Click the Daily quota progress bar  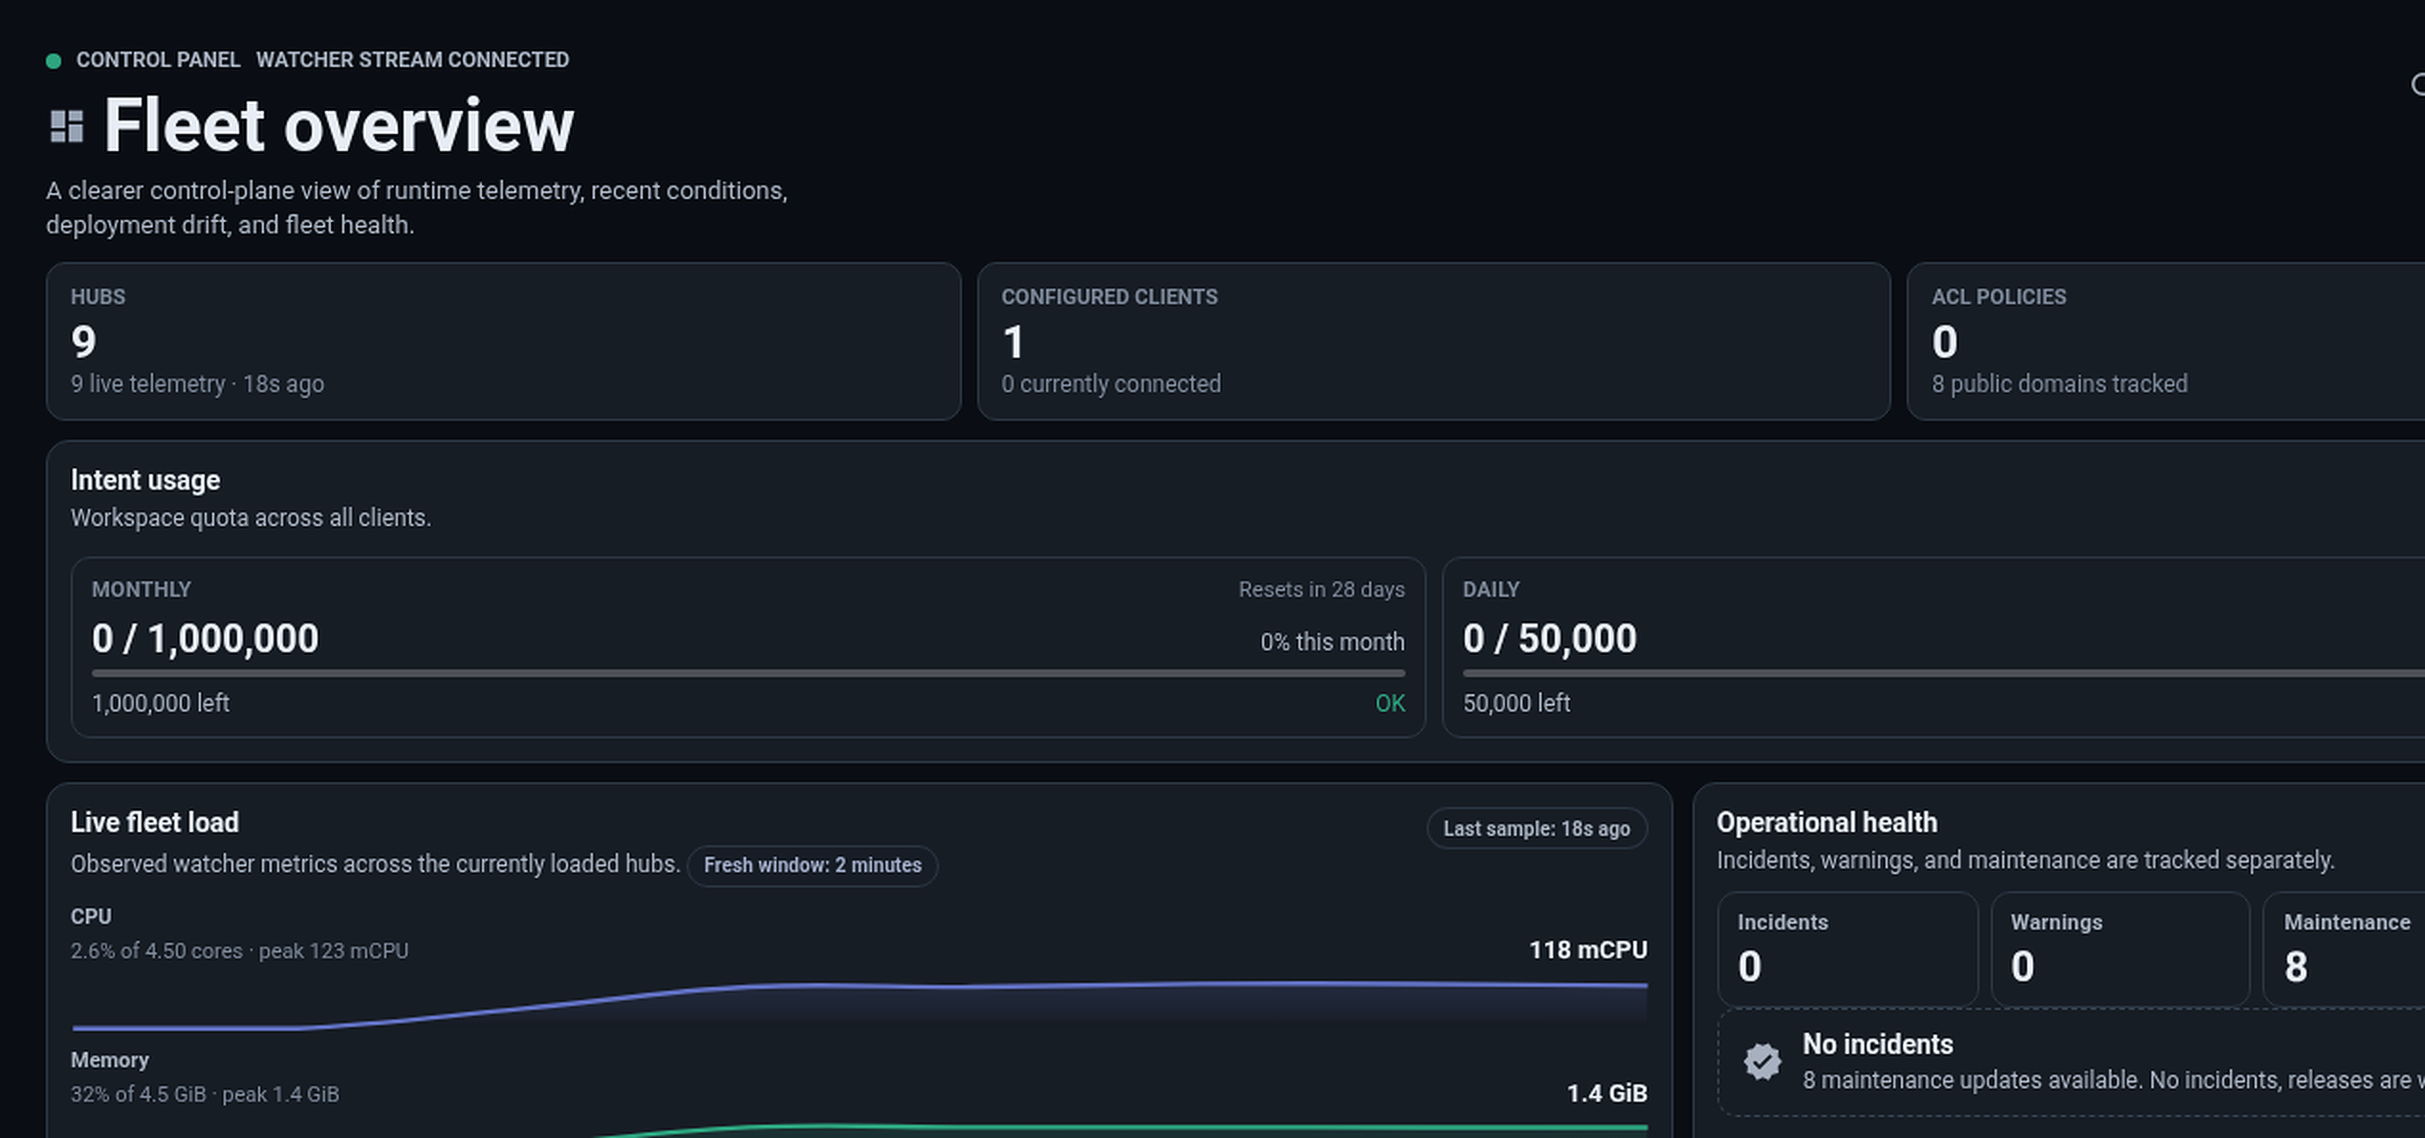click(1944, 673)
